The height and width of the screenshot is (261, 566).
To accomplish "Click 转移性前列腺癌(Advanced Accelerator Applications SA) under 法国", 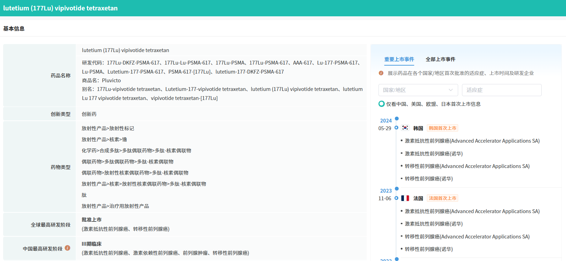I will [x=467, y=237].
